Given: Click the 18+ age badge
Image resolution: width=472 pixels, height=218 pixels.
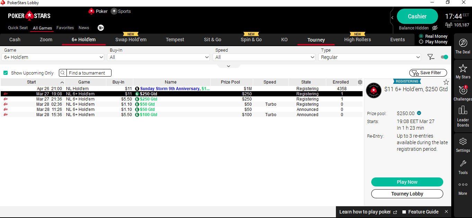Looking at the screenshot, I should point(101,28).
